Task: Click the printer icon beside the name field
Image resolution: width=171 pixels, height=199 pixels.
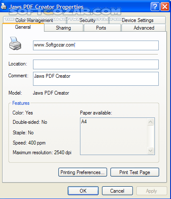Action: pyautogui.click(x=15, y=44)
